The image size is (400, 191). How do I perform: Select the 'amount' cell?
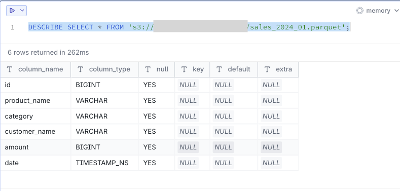tap(35, 147)
